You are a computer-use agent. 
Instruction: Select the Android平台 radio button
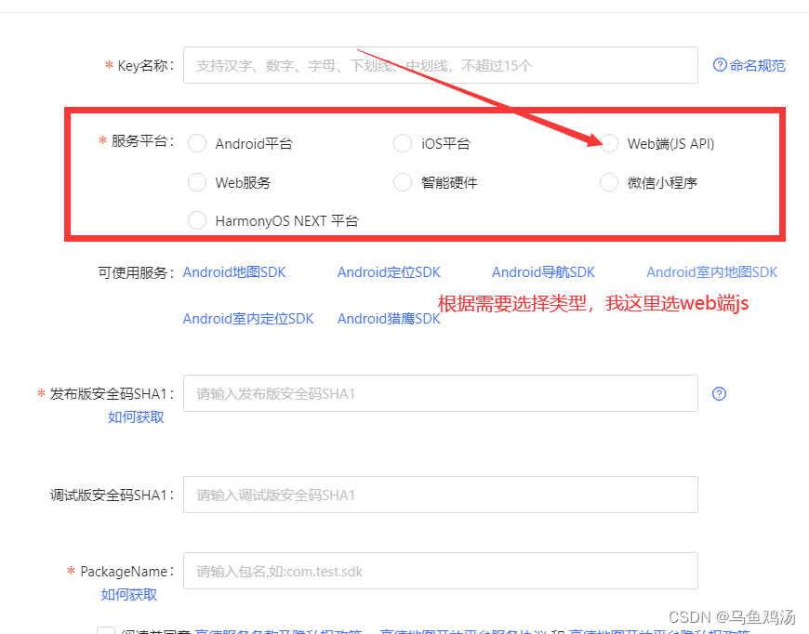(197, 143)
